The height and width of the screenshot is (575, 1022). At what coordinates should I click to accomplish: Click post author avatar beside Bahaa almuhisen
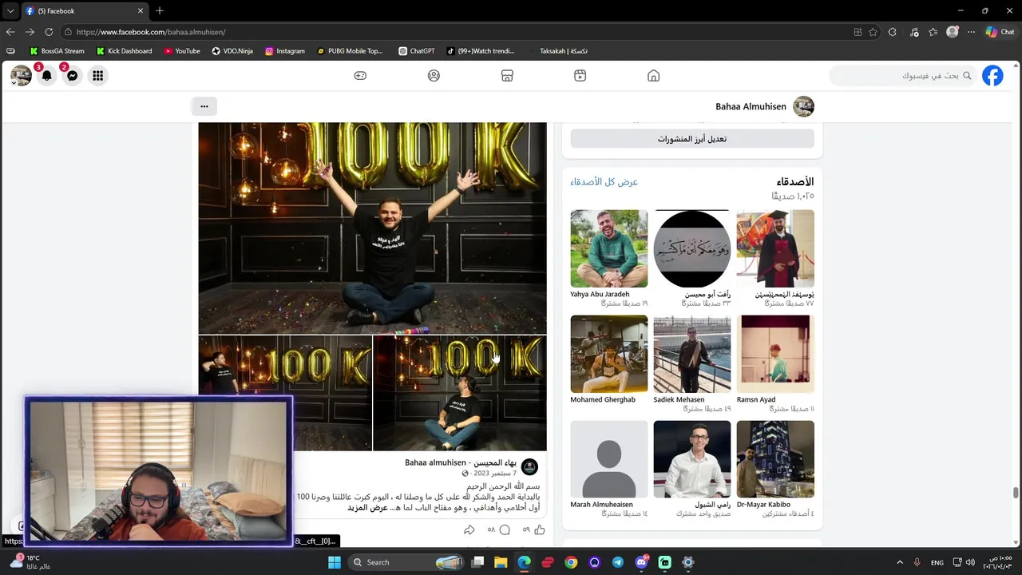(x=529, y=467)
